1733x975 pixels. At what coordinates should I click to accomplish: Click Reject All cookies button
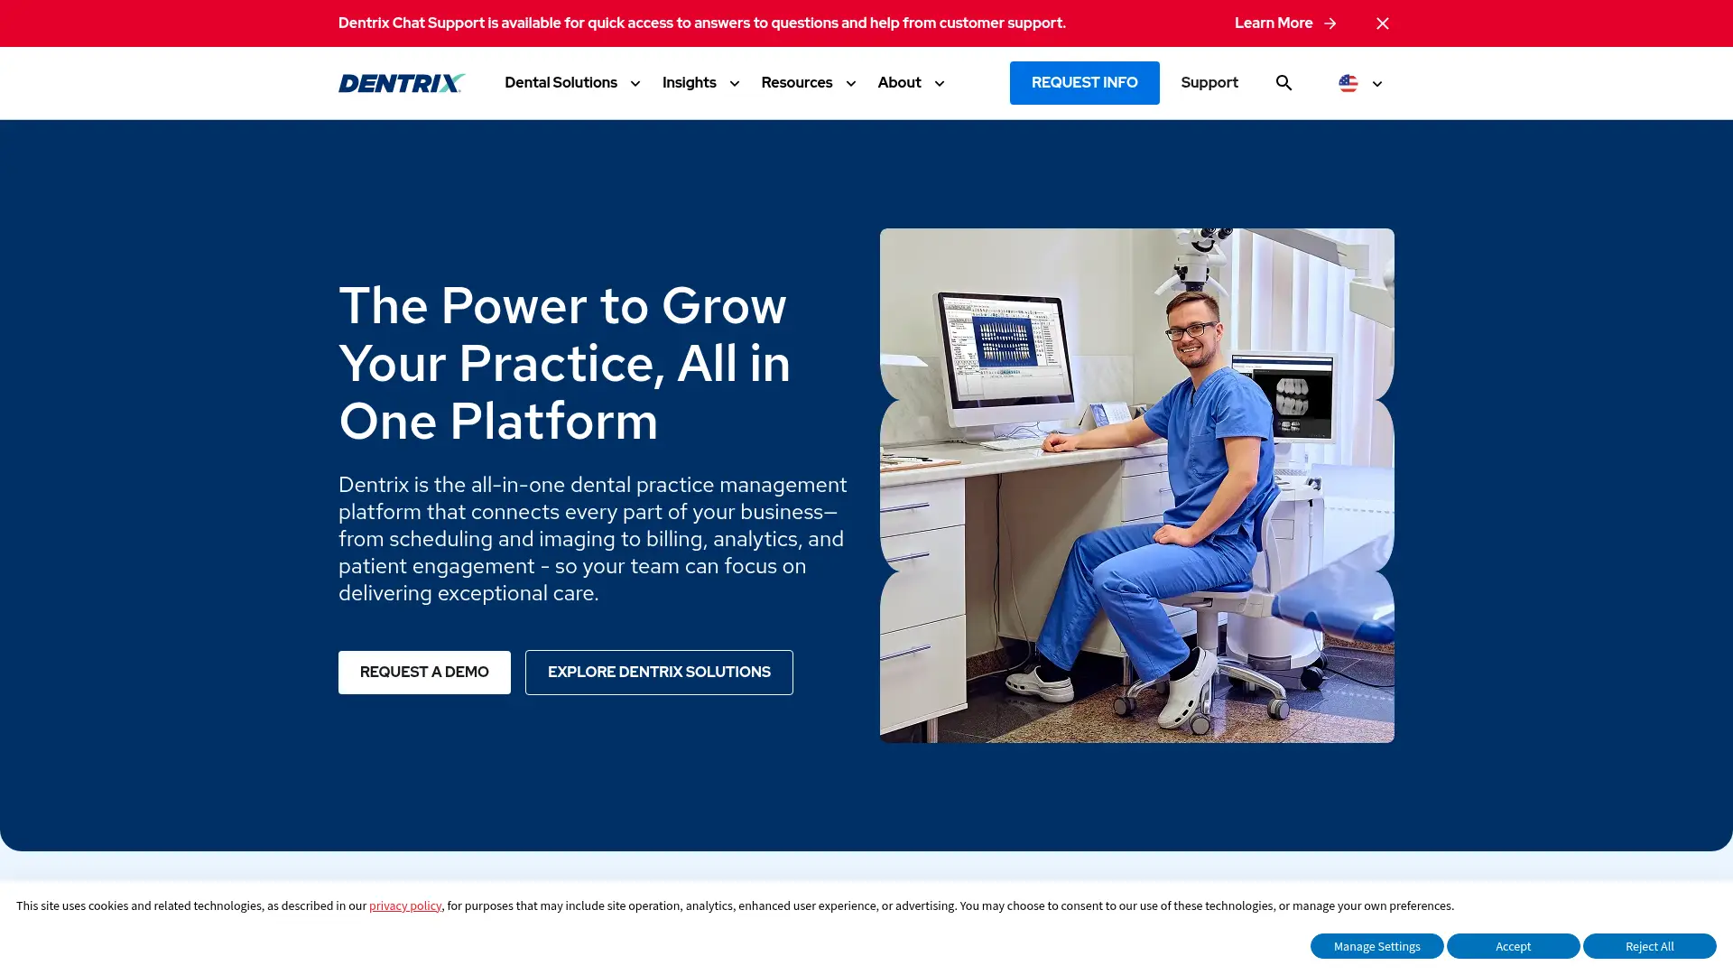1649,946
